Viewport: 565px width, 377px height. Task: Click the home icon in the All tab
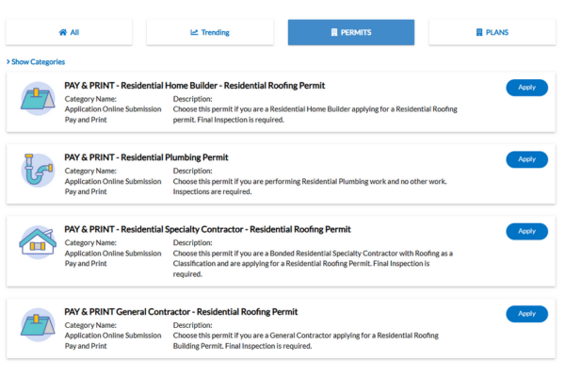(62, 32)
